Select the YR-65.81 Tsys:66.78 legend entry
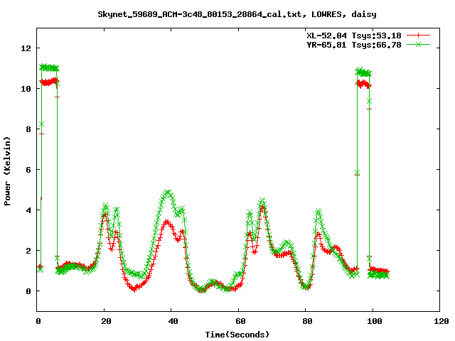This screenshot has height=341, width=455. (x=354, y=45)
